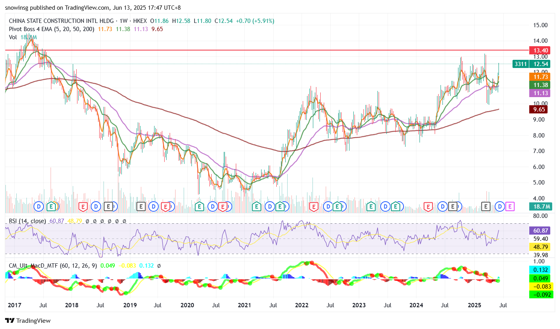This screenshot has width=560, height=329.
Task: Select the Pivot Boss 4 EMA legend
Action: point(51,29)
